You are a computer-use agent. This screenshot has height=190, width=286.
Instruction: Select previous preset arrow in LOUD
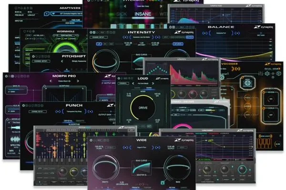click(x=133, y=83)
